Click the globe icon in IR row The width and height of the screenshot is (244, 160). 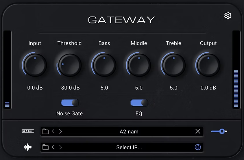click(x=198, y=147)
